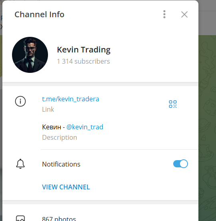Select the Kevin Trading channel name

coord(84,50)
